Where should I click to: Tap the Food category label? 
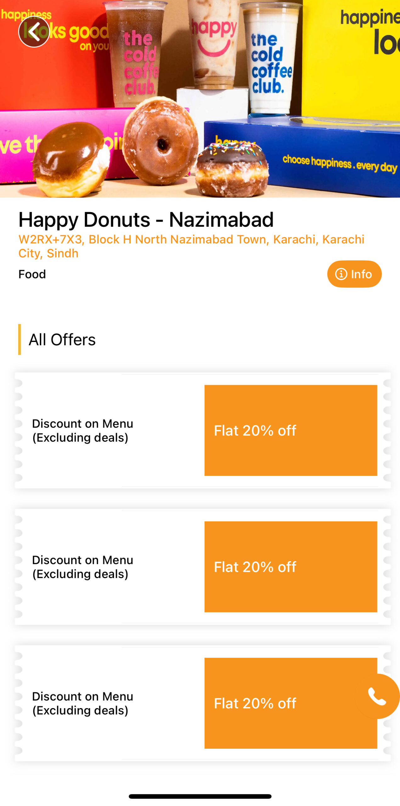(x=32, y=274)
